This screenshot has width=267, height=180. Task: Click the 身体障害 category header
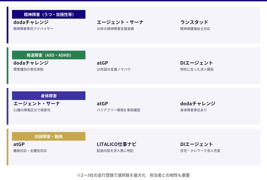click(49, 96)
